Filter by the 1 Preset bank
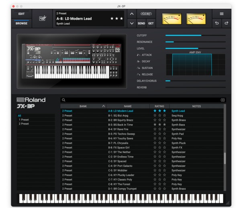Viewport: 241px width, 208px height. 36,120
